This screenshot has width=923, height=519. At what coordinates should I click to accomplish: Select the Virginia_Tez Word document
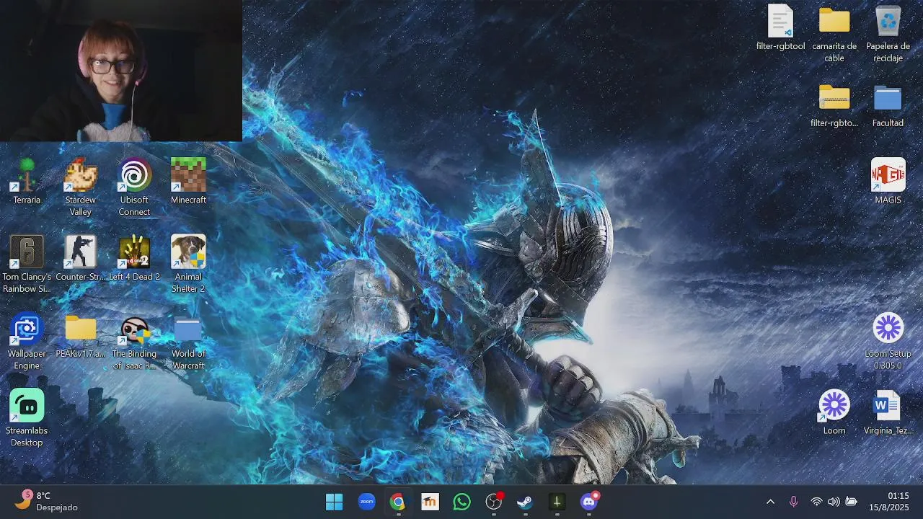tap(888, 412)
